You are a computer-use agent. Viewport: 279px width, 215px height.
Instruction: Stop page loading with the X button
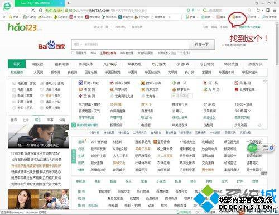point(33,10)
